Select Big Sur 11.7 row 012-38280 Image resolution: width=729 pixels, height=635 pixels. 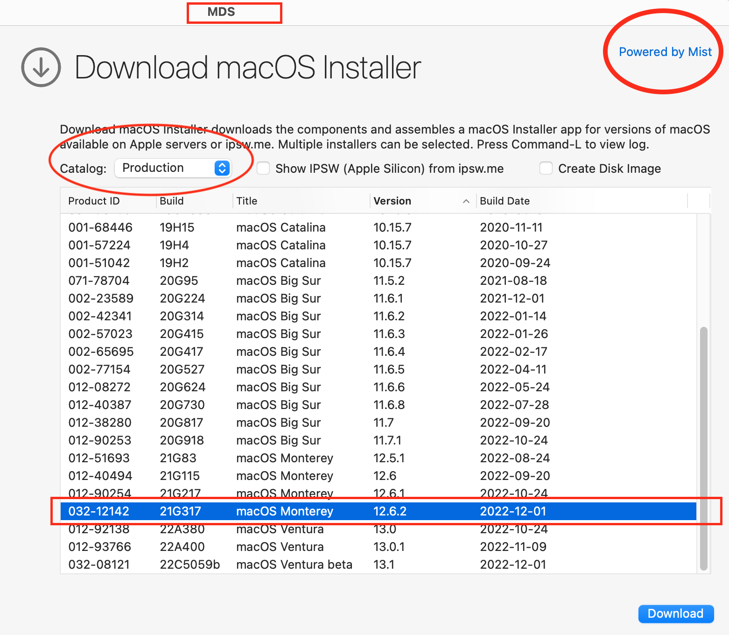[379, 423]
